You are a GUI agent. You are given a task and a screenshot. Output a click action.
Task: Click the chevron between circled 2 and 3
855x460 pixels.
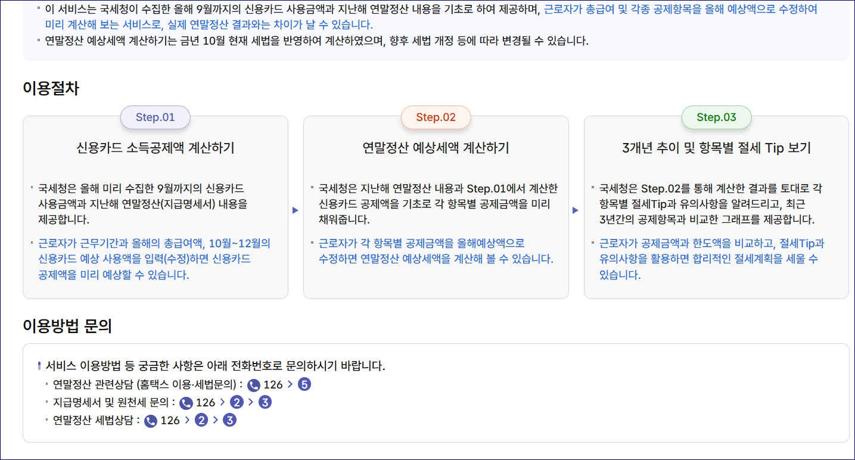pyautogui.click(x=251, y=403)
